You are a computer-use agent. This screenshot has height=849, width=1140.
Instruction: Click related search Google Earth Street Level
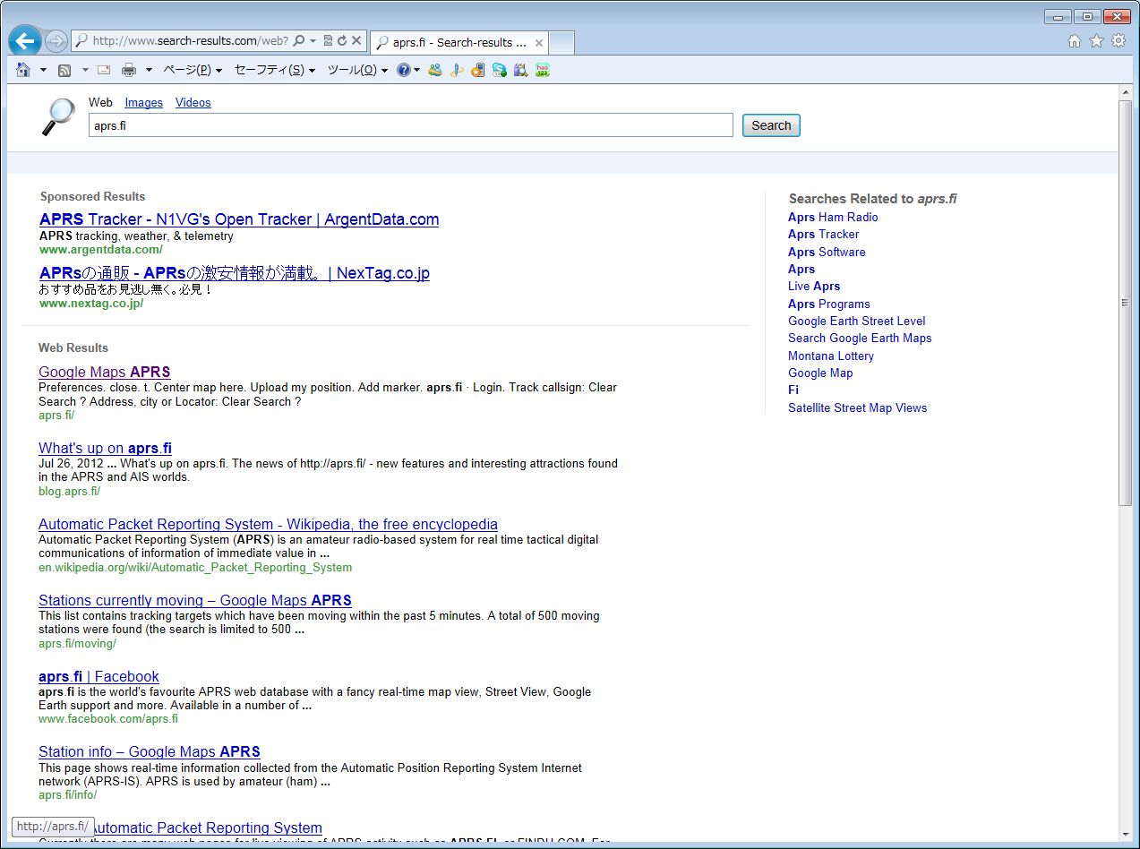[857, 321]
